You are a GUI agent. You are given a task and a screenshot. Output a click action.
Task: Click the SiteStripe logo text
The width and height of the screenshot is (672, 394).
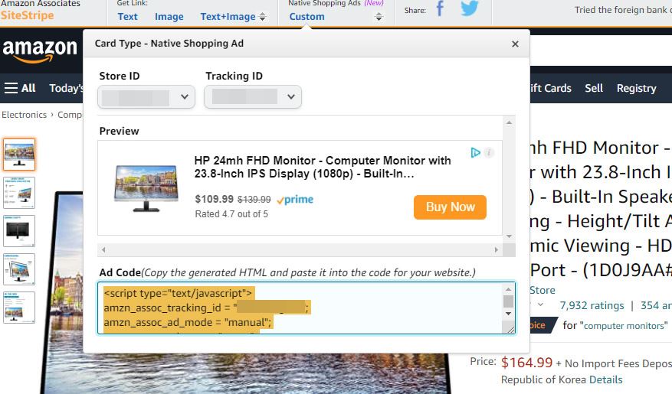click(28, 15)
